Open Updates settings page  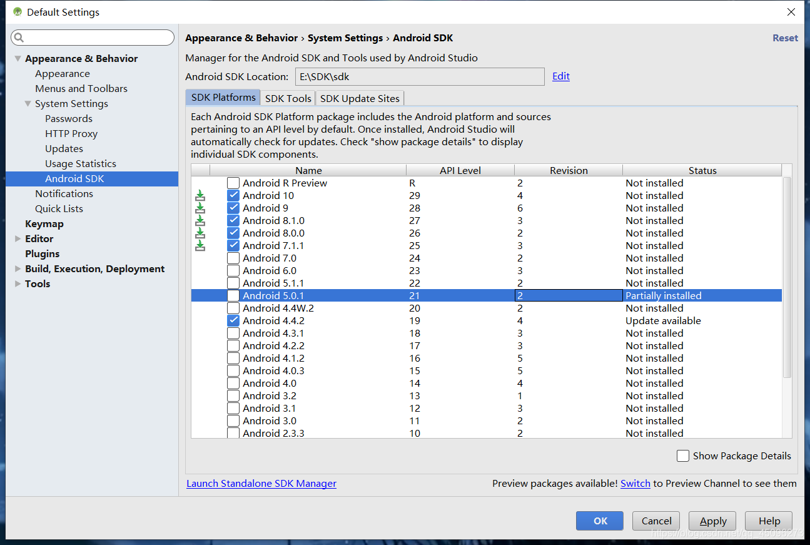pos(64,148)
